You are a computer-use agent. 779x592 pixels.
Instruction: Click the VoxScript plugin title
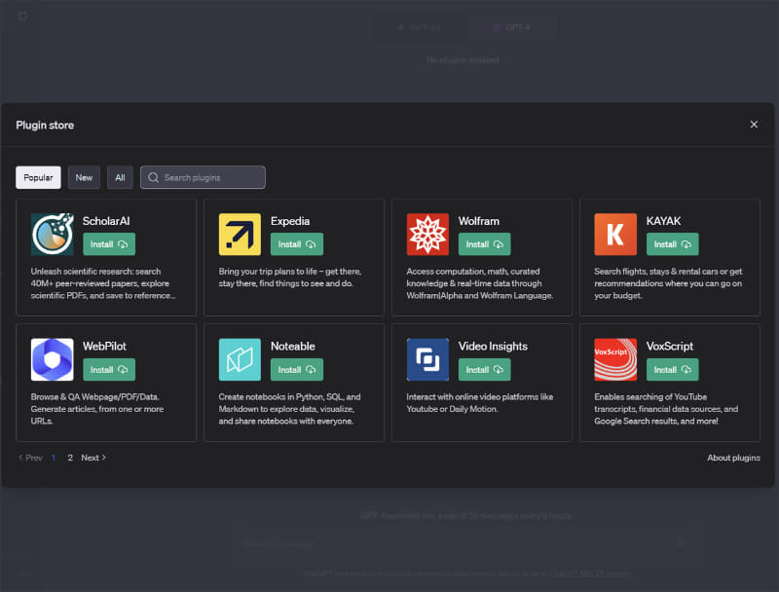pos(669,347)
